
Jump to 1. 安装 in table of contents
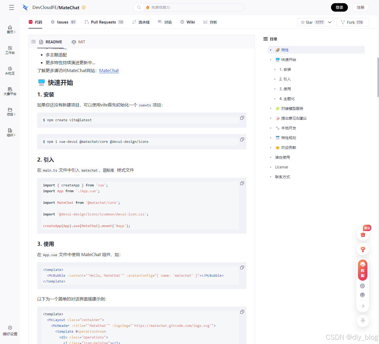(285, 69)
